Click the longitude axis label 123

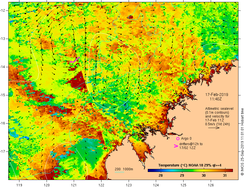click(x=129, y=185)
